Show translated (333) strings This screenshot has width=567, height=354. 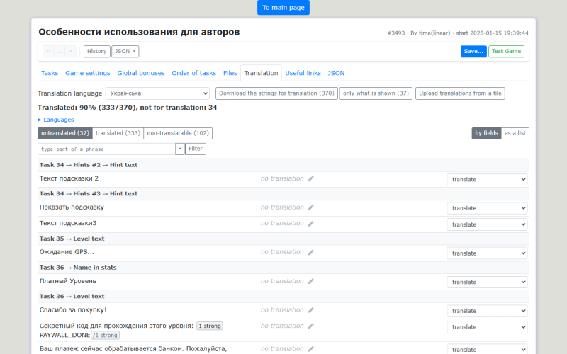[118, 133]
